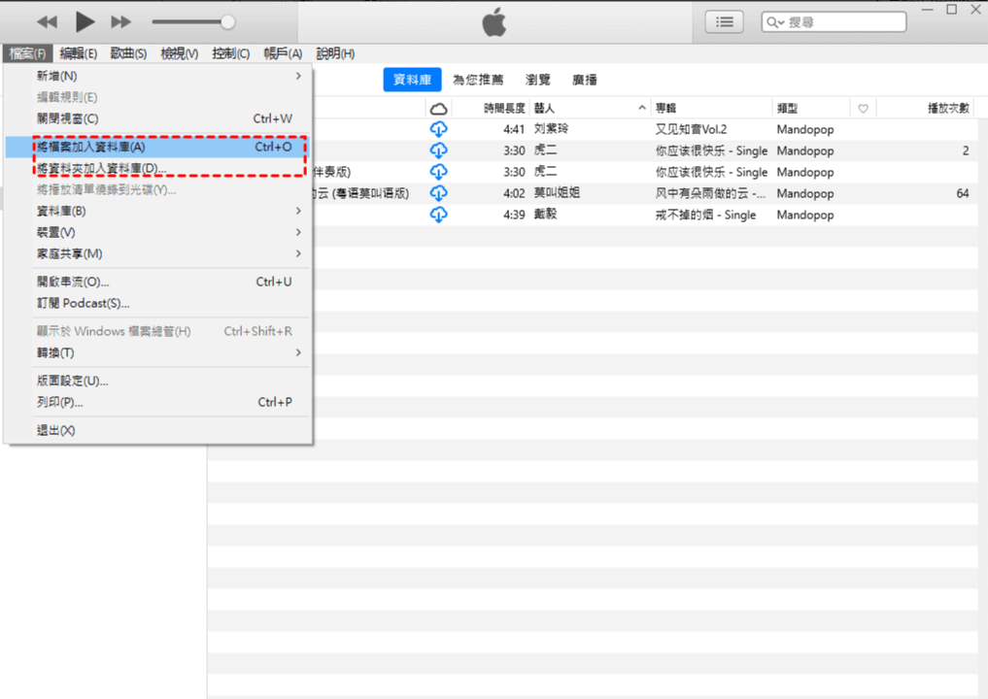Choose 訂閱 Podcast(S)... menu item
This screenshot has width=988, height=699.
(x=157, y=303)
